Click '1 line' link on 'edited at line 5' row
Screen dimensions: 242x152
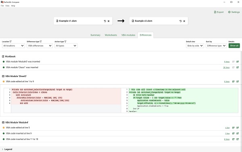[227, 128]
